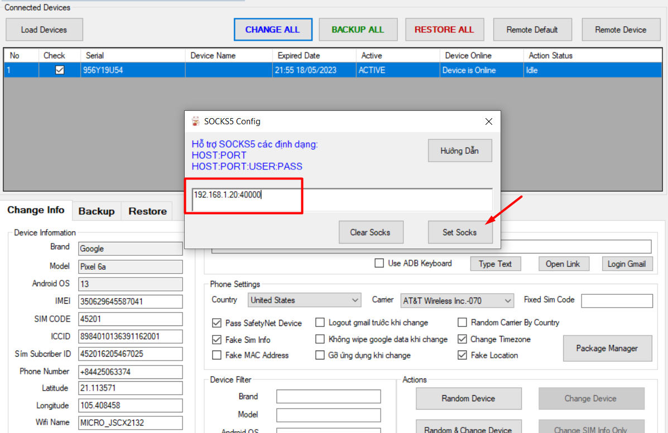Open the Carrier dropdown list
The height and width of the screenshot is (433, 668).
(x=457, y=301)
